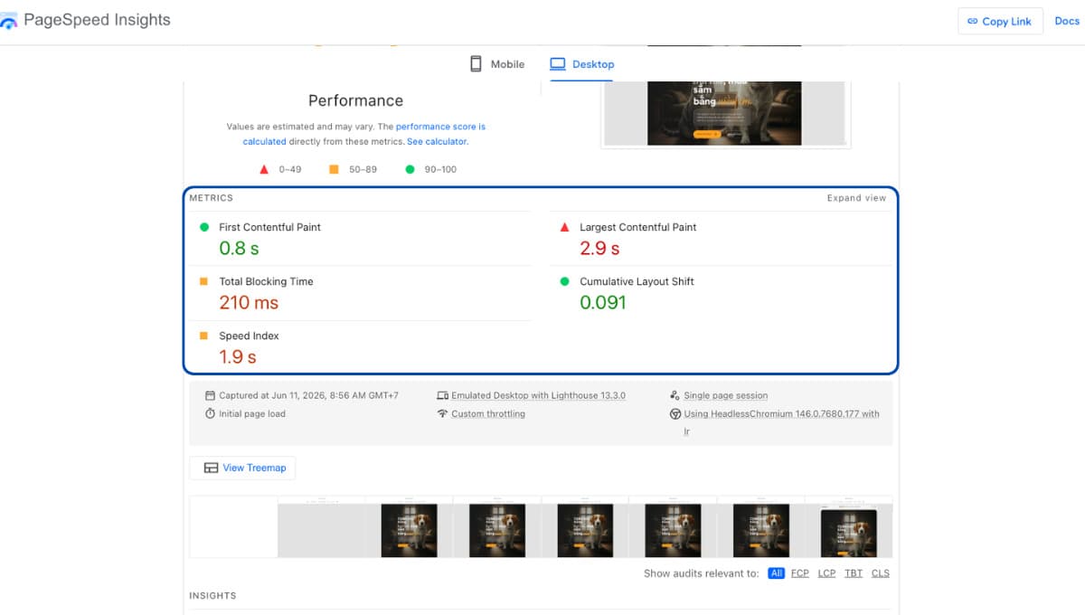
Task: Click the PageSpeed Insights logo icon
Action: [8, 20]
